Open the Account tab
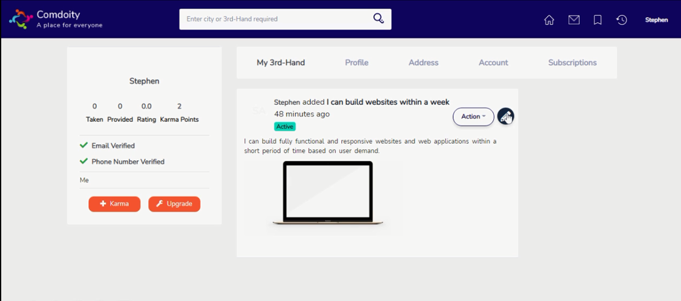The width and height of the screenshot is (681, 301). coord(493,63)
